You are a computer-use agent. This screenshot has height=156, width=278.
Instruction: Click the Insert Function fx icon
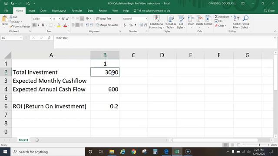coord(49,38)
